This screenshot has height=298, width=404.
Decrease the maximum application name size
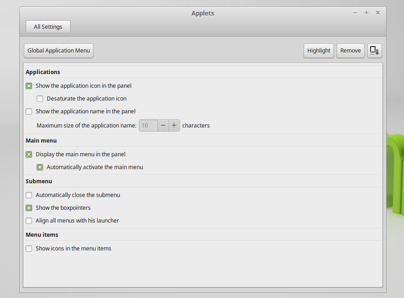pyautogui.click(x=163, y=125)
